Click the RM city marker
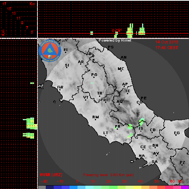Viewport: 189px width, 189px height. click(96, 119)
